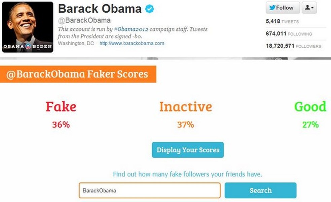Click the orange Faker Scores banner

[x=77, y=74]
